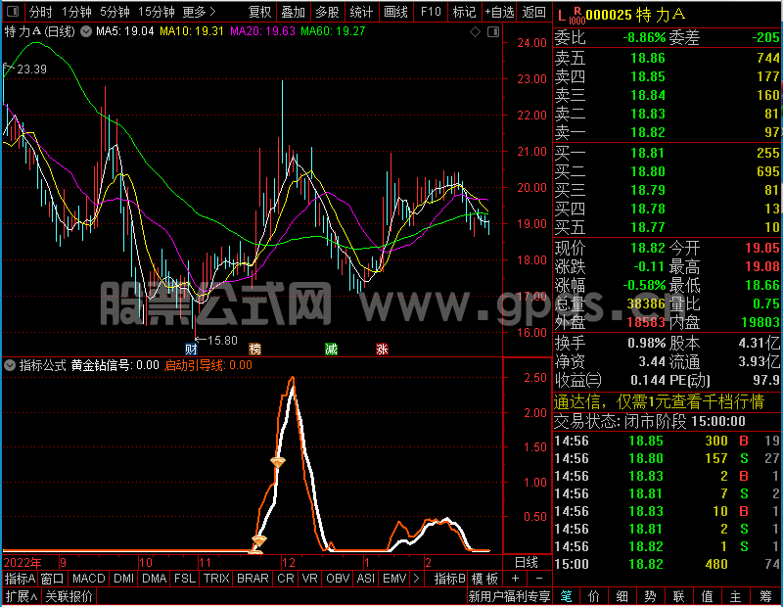Switch to the 窗口 tab
The image size is (783, 607).
[x=53, y=579]
